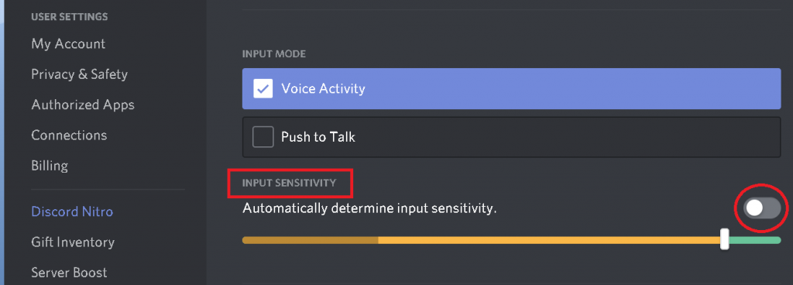793x285 pixels.
Task: Open Authorized Apps page
Action: coord(83,105)
